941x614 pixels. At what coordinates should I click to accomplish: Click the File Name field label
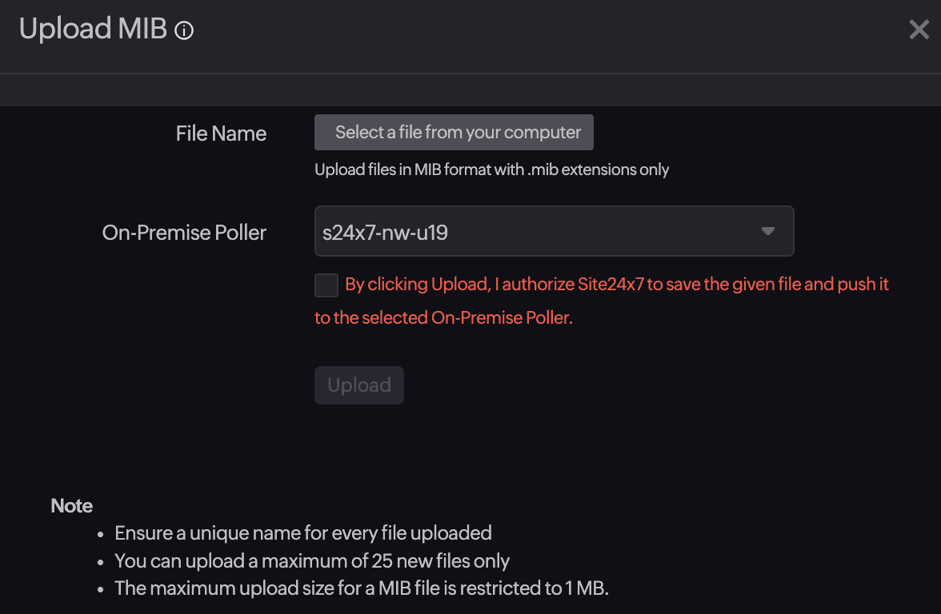tap(221, 134)
